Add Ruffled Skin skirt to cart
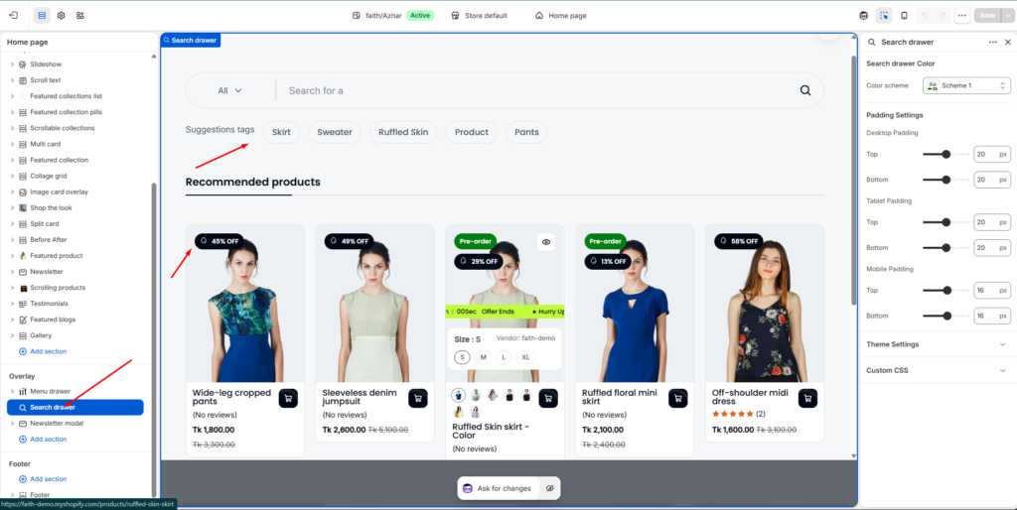 pos(548,399)
